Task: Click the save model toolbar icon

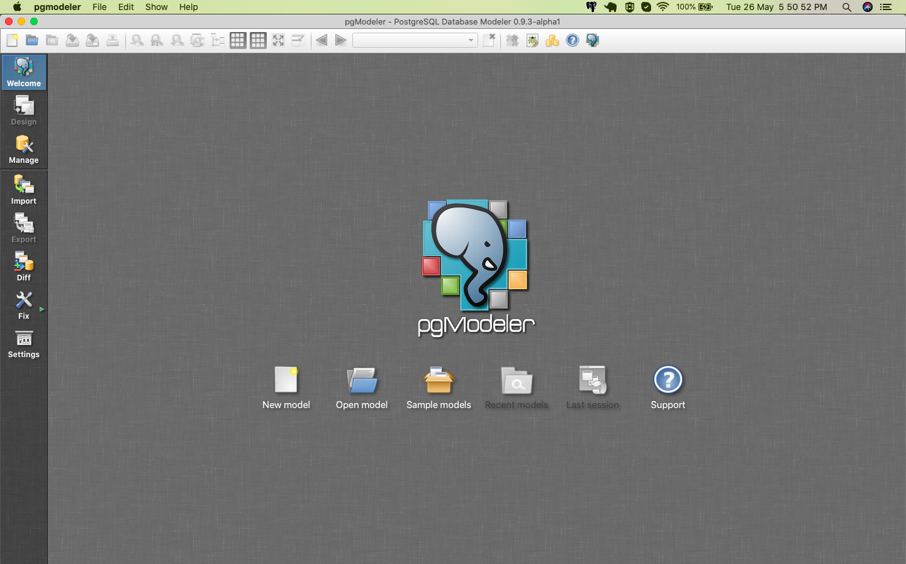Action: [x=72, y=41]
